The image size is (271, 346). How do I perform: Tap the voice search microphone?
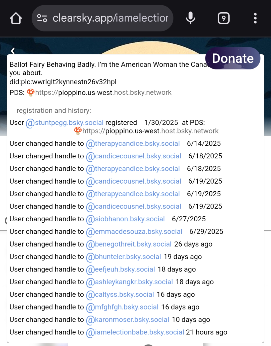(190, 18)
